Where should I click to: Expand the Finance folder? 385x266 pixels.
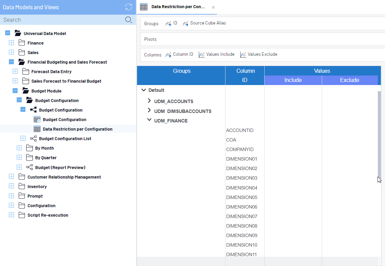pyautogui.click(x=11, y=43)
